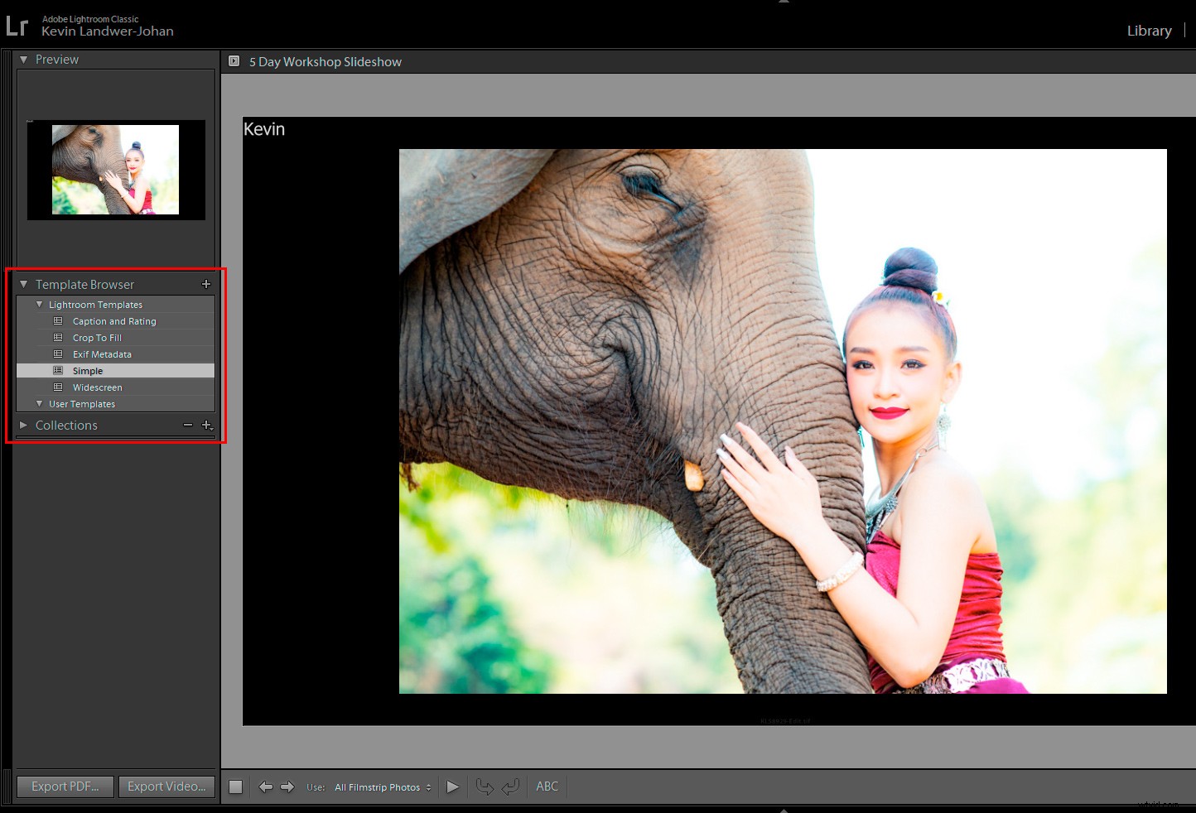Click the Export PDF button

[x=65, y=787]
